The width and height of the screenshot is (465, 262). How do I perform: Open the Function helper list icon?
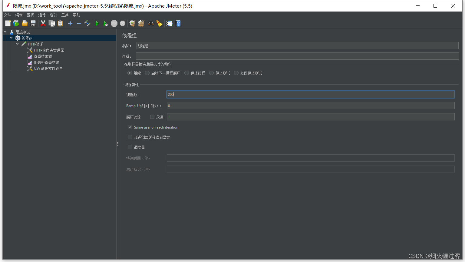click(169, 23)
